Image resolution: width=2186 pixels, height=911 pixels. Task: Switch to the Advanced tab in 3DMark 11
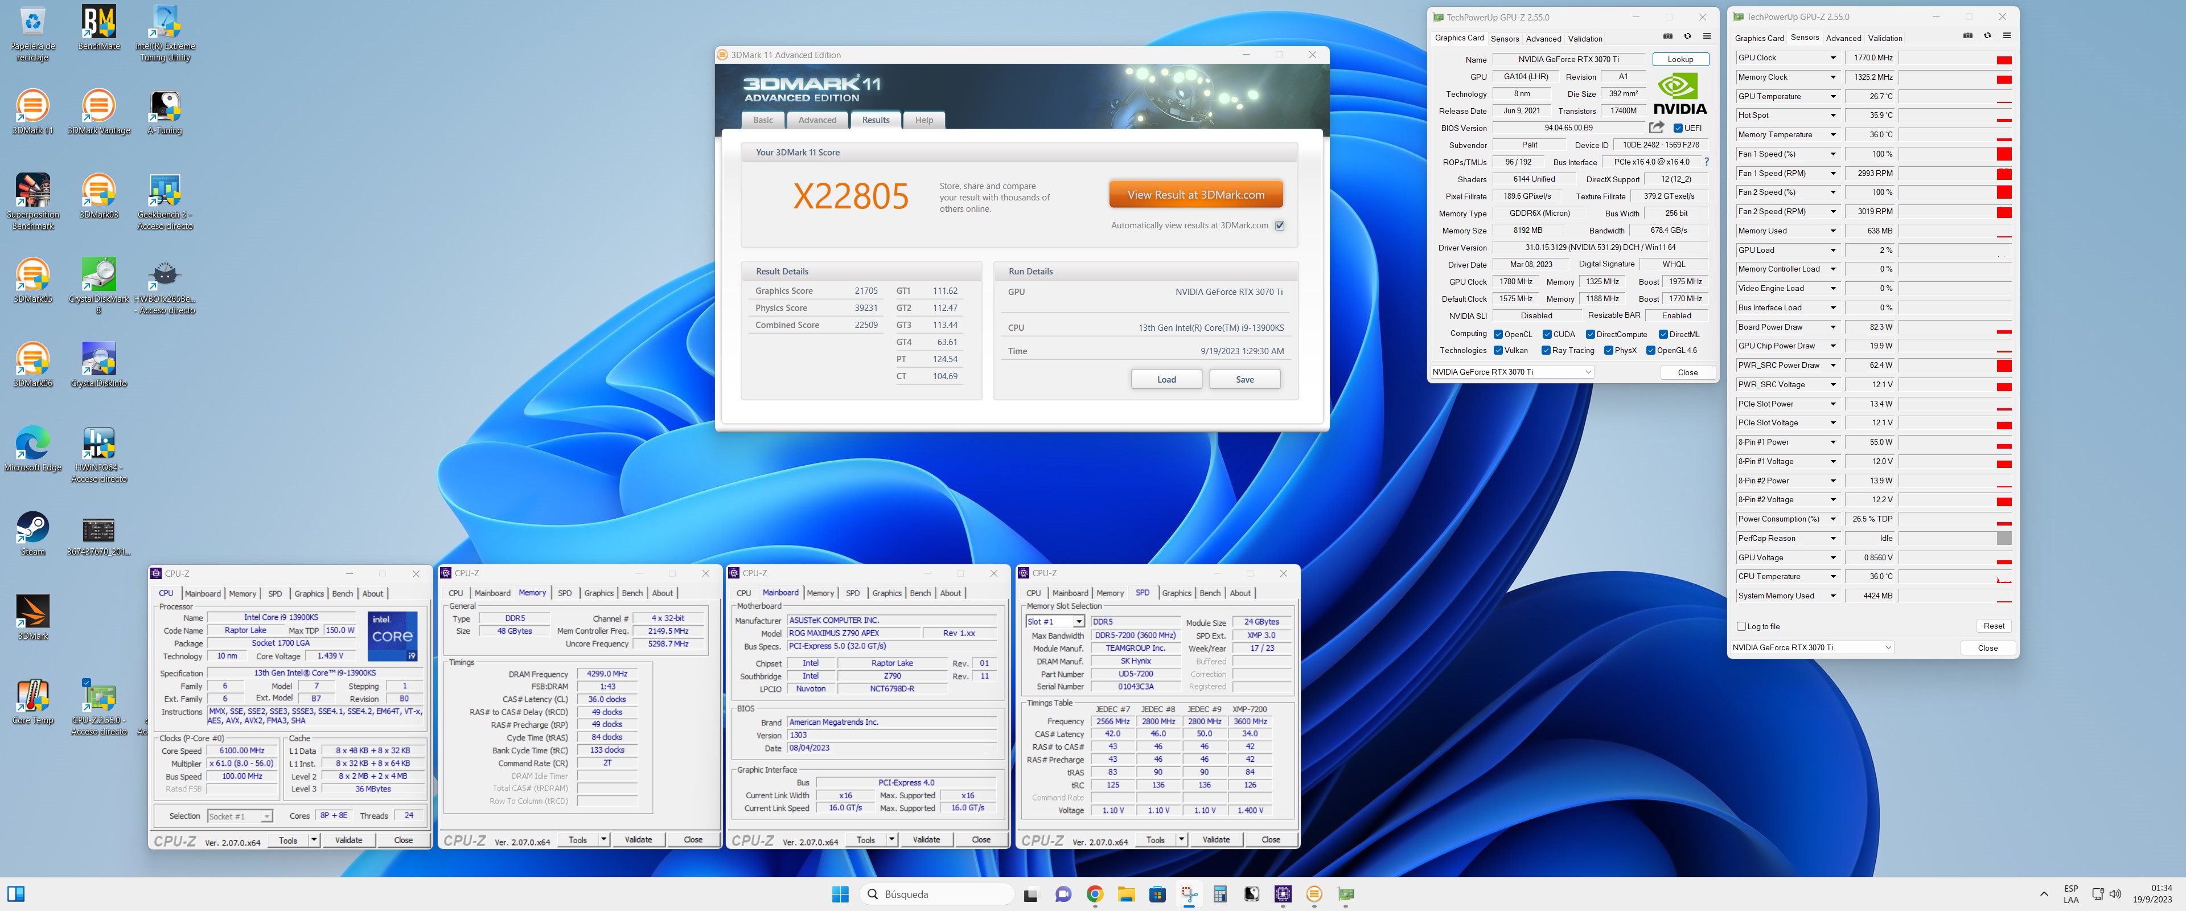817,120
